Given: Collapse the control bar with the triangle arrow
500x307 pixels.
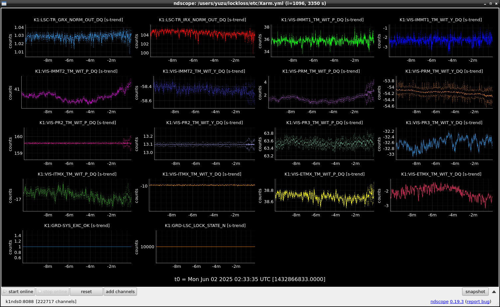Looking at the screenshot, I should [x=494, y=292].
